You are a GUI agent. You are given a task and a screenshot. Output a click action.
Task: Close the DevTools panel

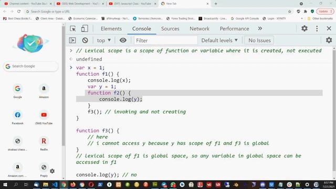tap(329, 28)
